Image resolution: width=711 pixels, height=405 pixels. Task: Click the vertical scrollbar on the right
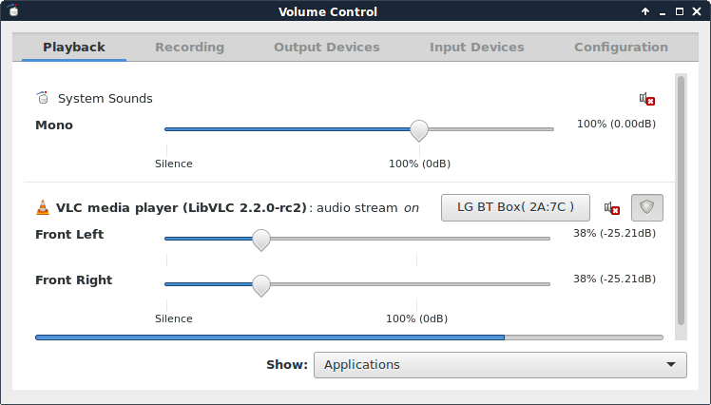pos(680,200)
